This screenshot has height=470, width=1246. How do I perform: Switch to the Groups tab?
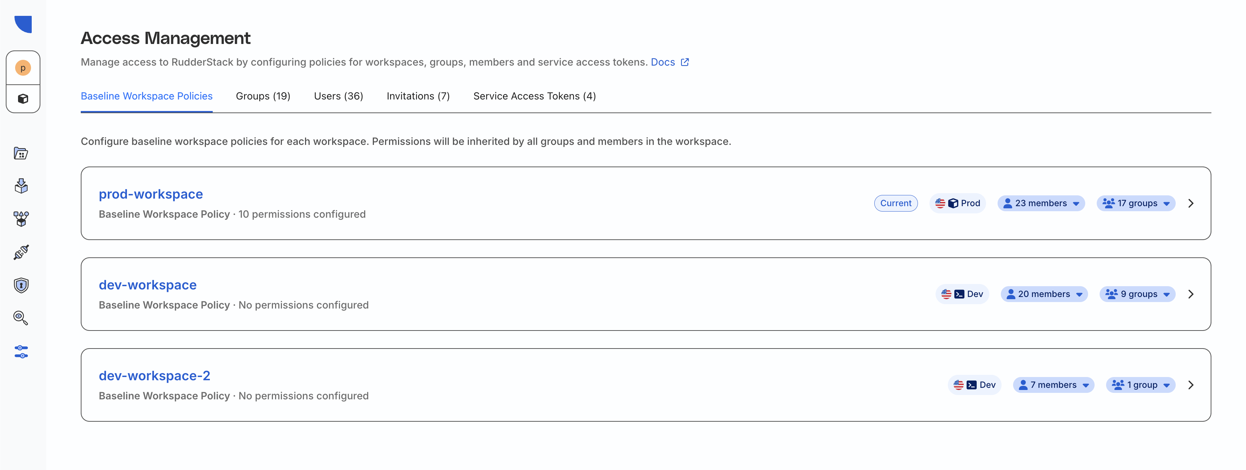(x=262, y=96)
